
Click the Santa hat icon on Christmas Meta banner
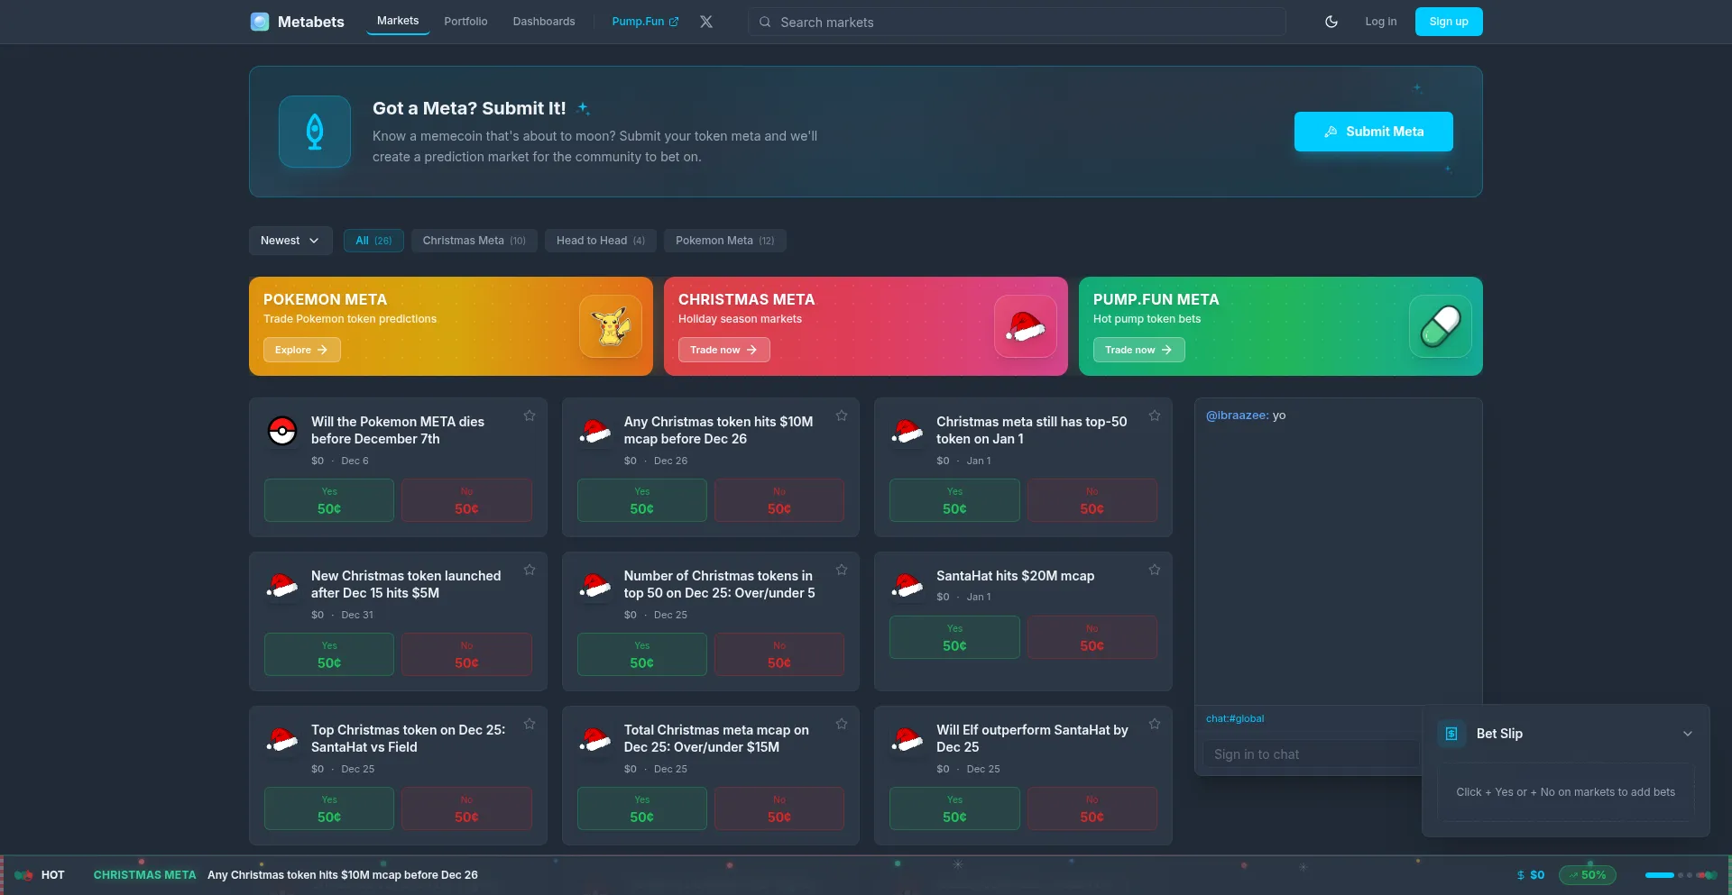[1026, 326]
